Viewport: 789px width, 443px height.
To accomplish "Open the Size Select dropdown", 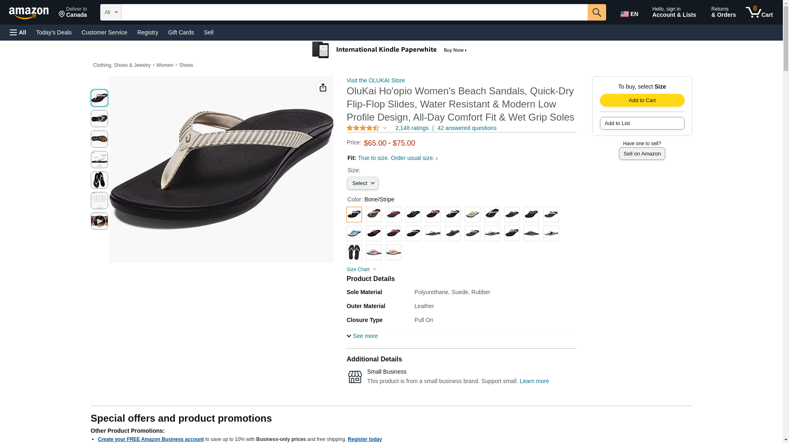I will [x=362, y=183].
